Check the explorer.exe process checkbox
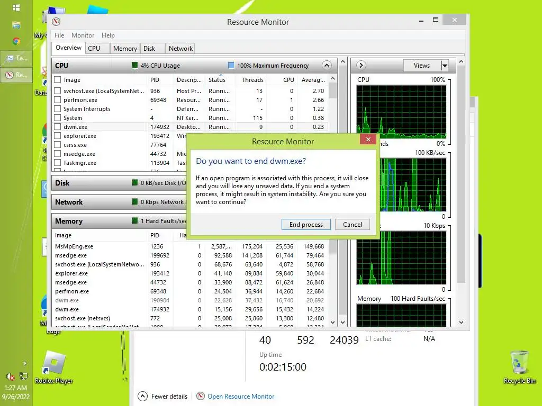542x406 pixels. tap(58, 136)
